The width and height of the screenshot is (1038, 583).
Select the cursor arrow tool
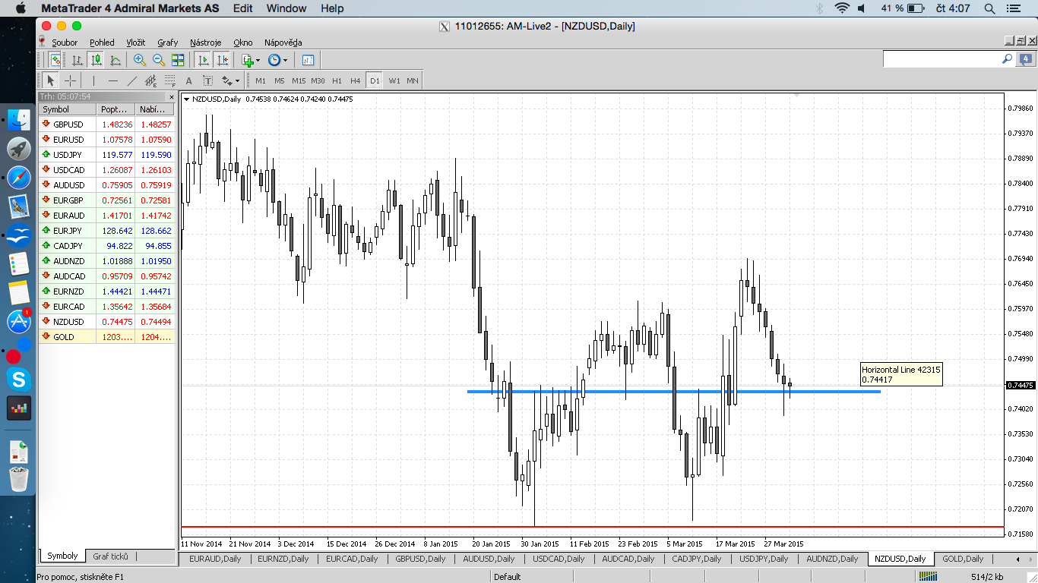point(51,80)
